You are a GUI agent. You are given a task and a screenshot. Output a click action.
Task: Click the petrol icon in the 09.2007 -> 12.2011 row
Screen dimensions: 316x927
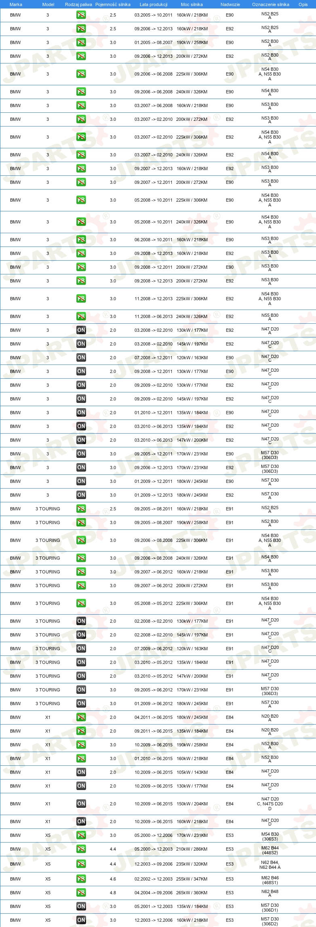[81, 182]
